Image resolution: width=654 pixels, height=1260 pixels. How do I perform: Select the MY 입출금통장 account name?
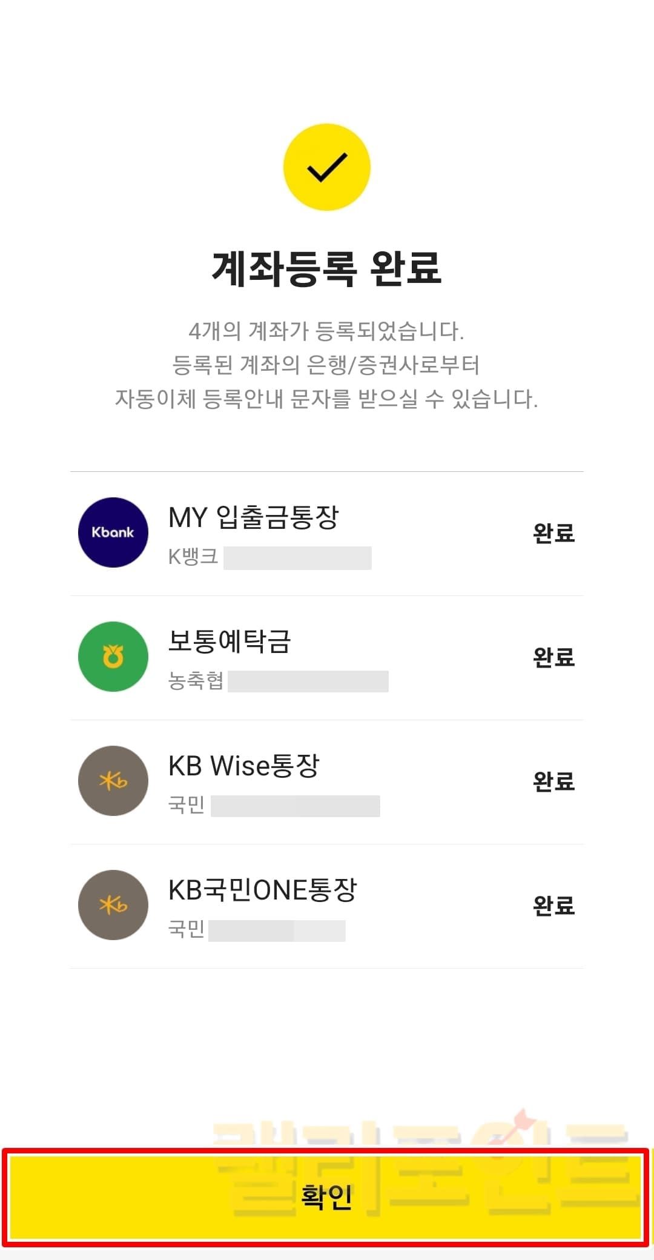[x=253, y=517]
